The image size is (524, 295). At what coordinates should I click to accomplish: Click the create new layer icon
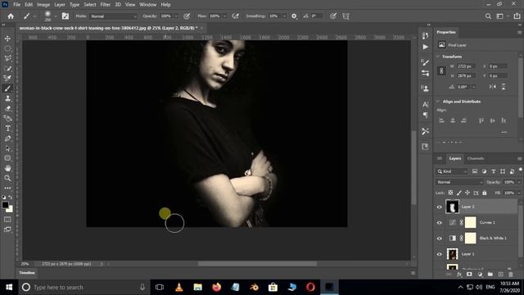coord(500,275)
